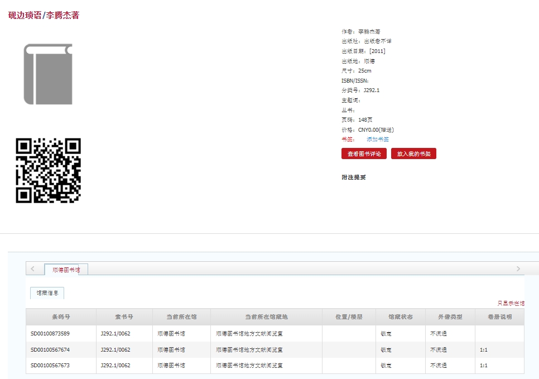Click the 查看图书评论 button

364,153
